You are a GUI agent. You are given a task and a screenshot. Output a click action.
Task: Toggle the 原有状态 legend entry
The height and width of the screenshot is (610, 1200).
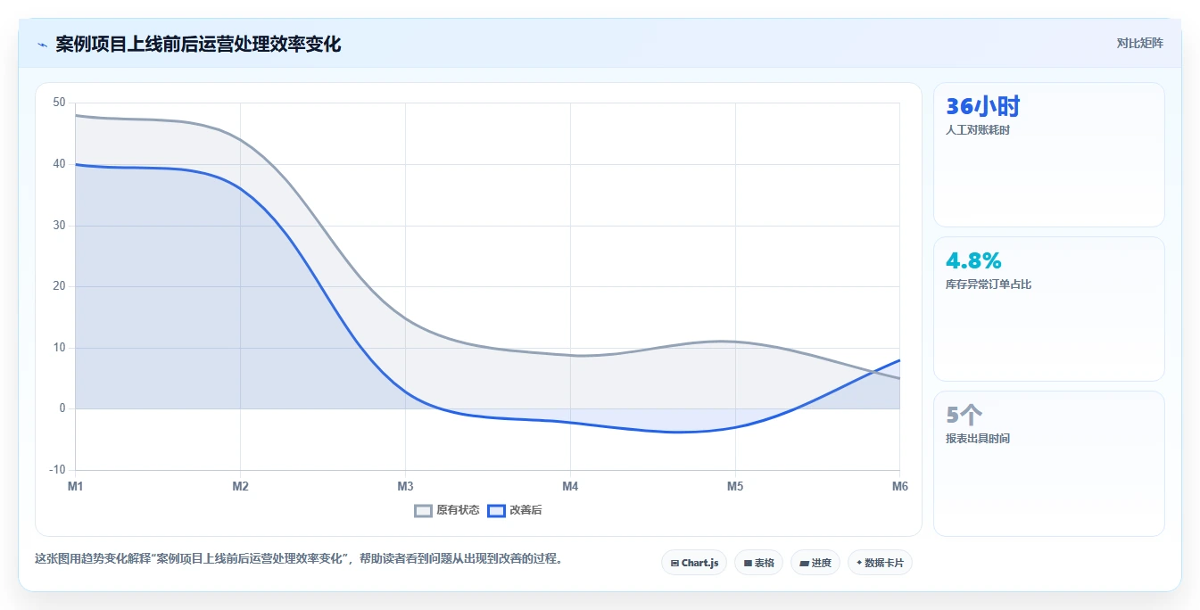click(447, 510)
